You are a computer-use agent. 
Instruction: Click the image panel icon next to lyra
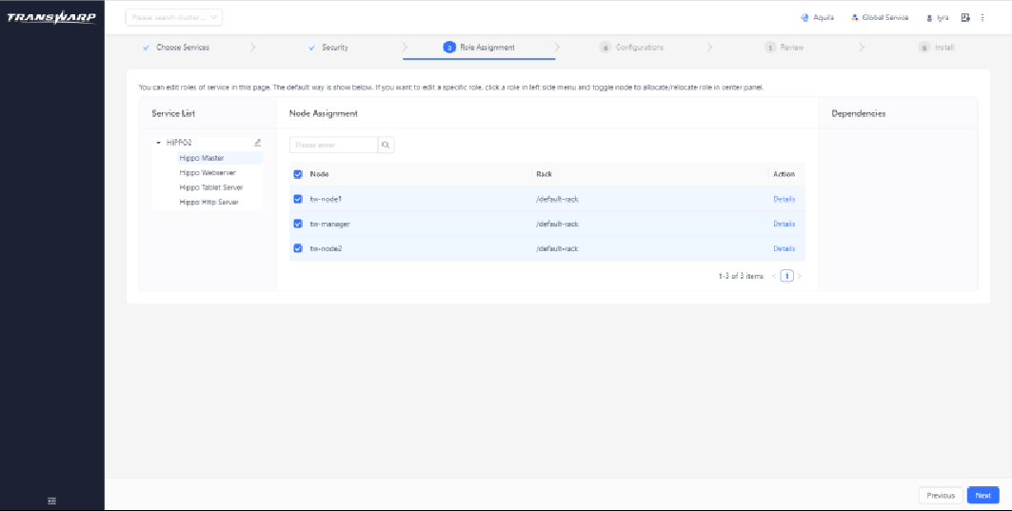click(x=965, y=17)
